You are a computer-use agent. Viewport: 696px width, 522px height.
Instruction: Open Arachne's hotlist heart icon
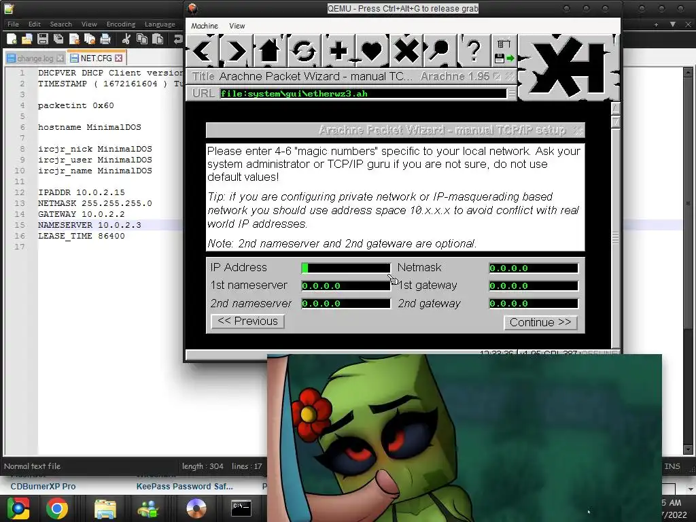pos(372,51)
